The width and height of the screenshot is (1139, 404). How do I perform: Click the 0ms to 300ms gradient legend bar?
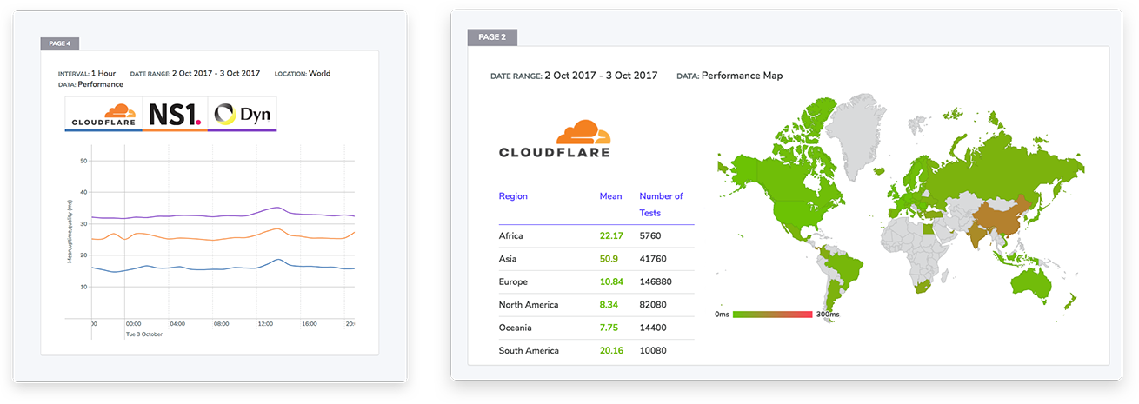pos(773,314)
